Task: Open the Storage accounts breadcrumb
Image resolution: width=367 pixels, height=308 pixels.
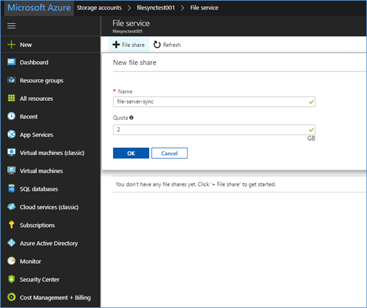Action: pyautogui.click(x=99, y=8)
